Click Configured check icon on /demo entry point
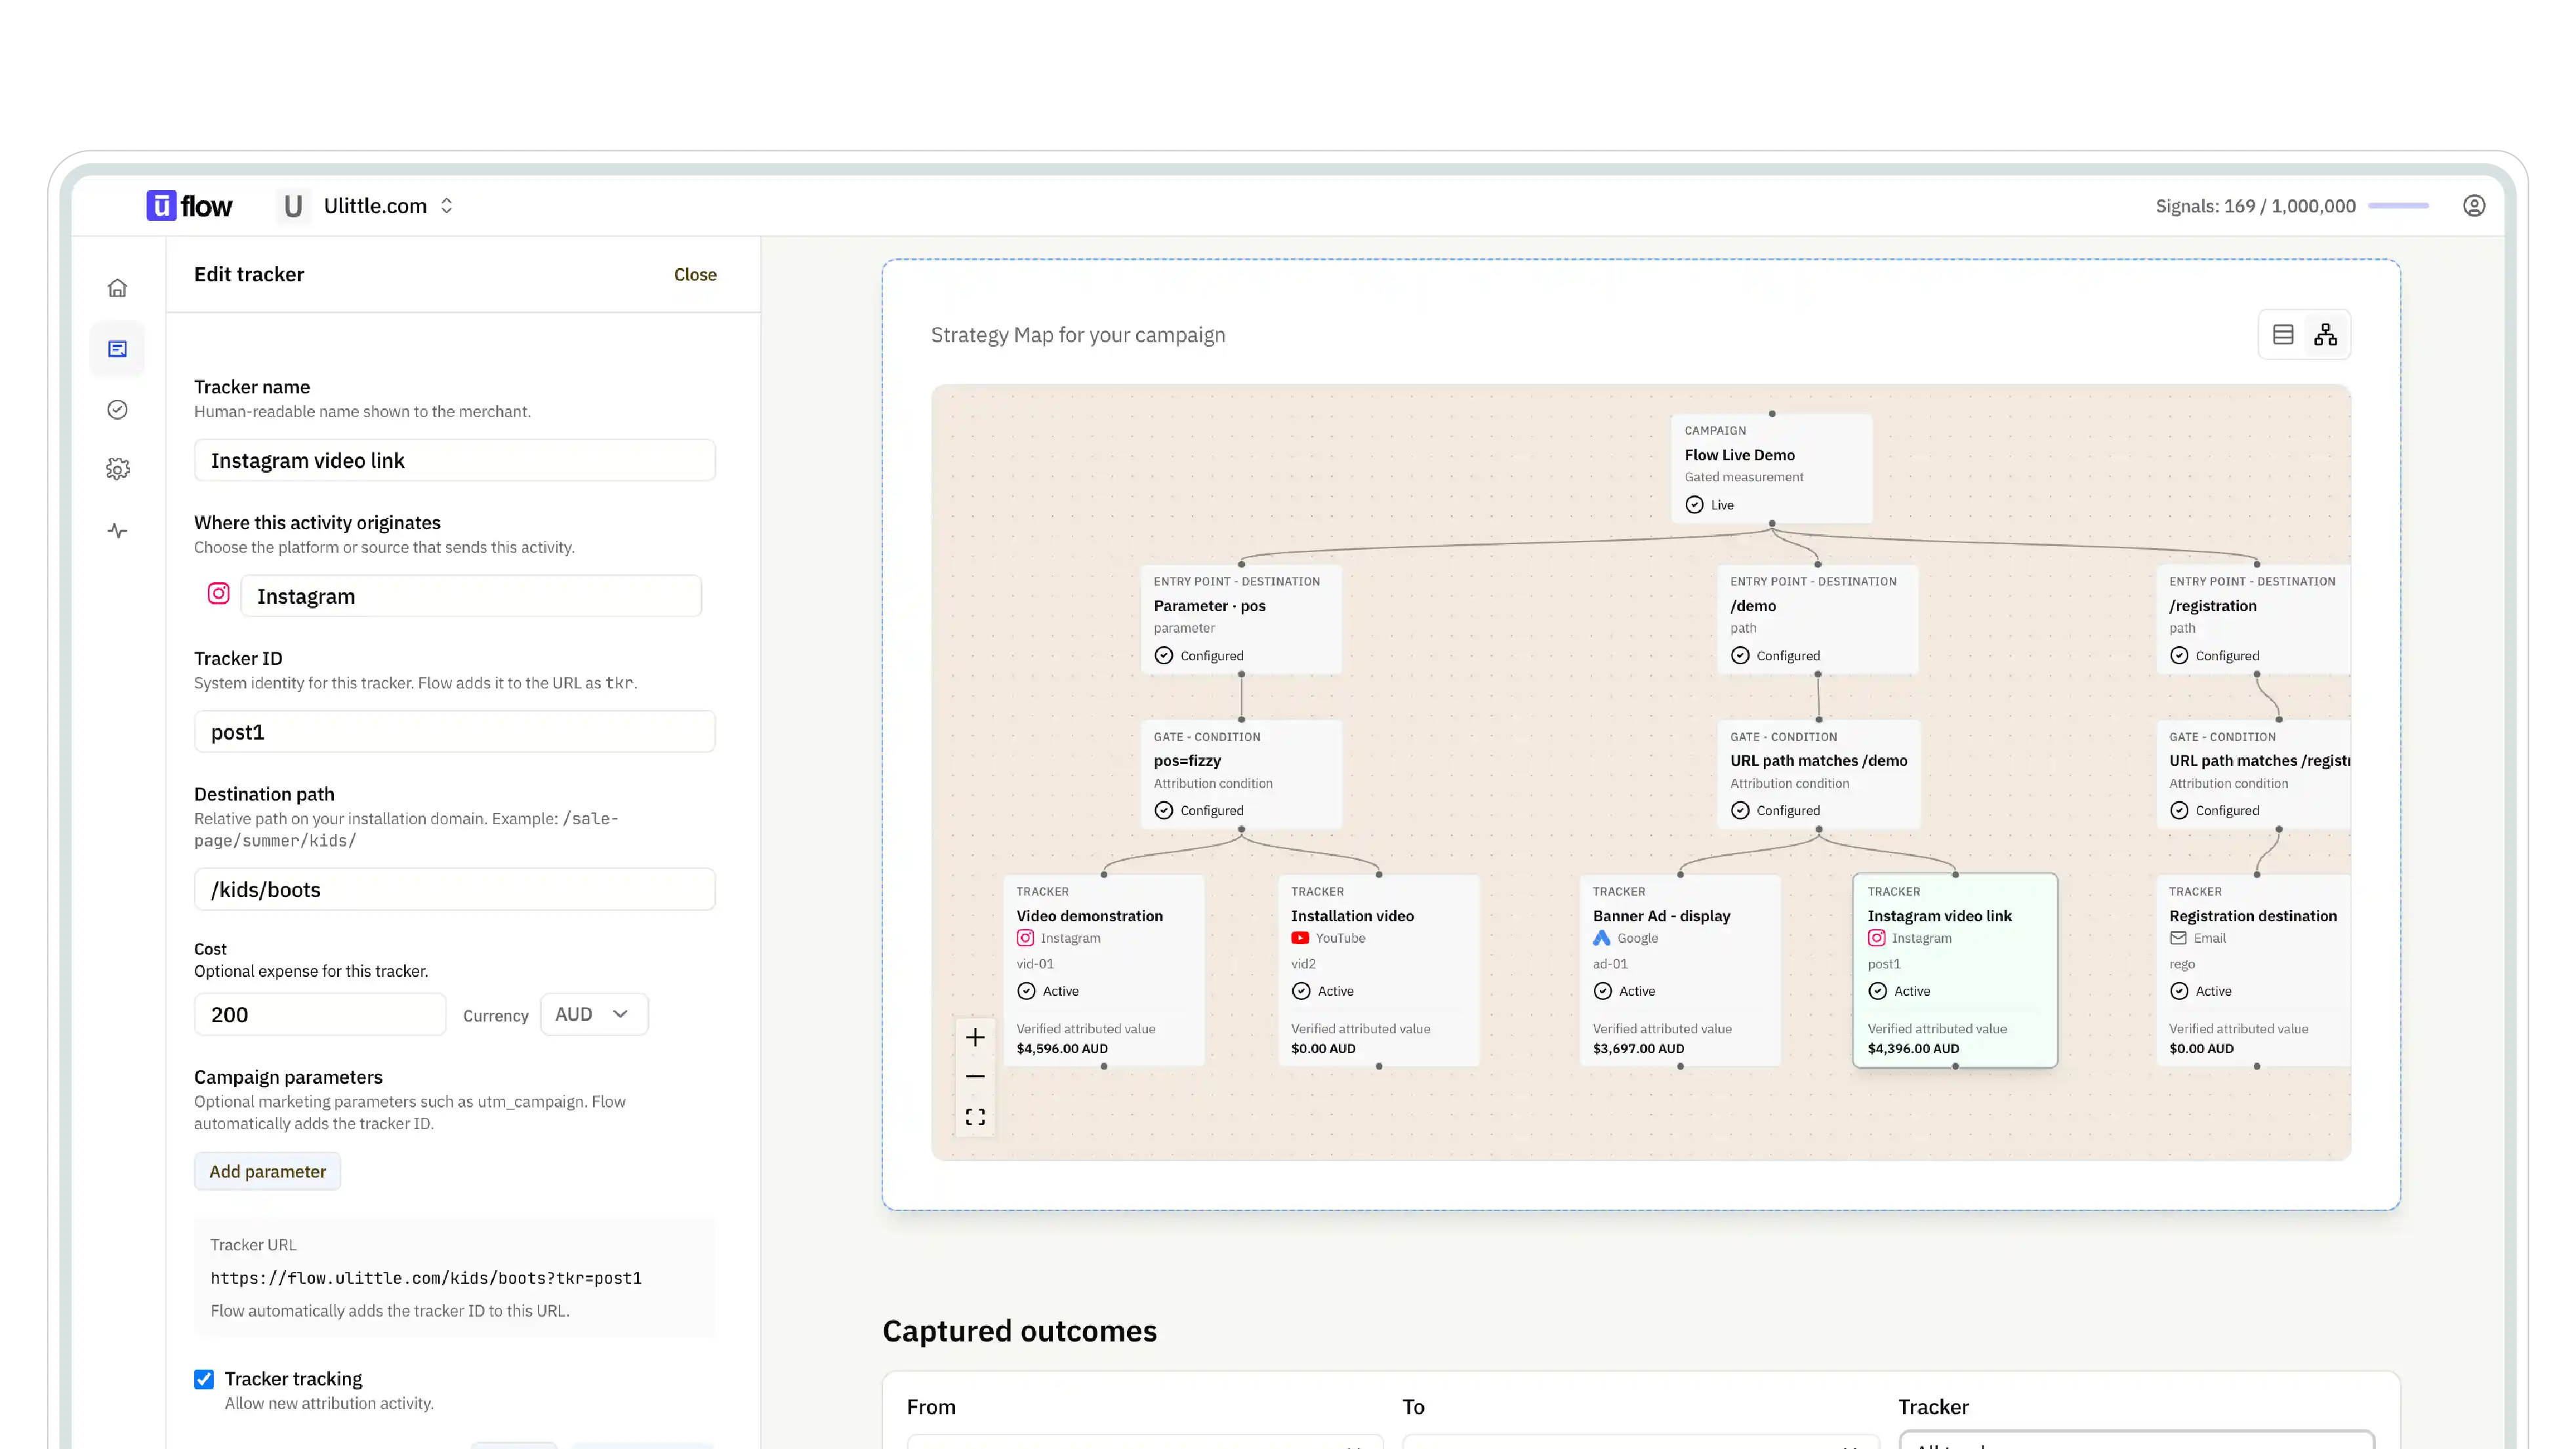This screenshot has width=2576, height=1449. [1740, 656]
